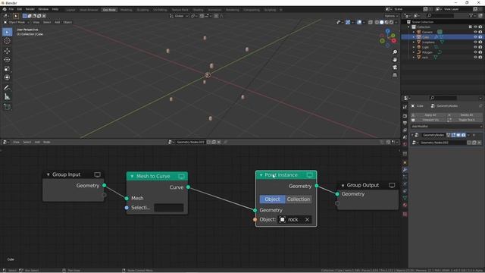Hide rock object via eye icon
Image resolution: width=485 pixels, height=273 pixels.
point(475,57)
